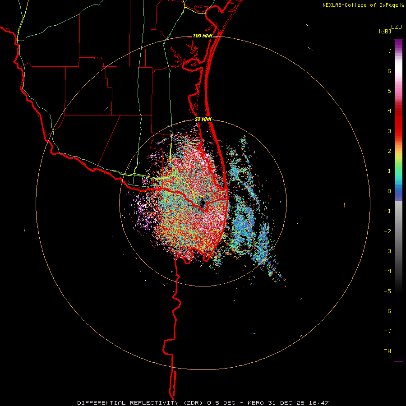
Task: Click the [dB] unit label
Action: 385,31
